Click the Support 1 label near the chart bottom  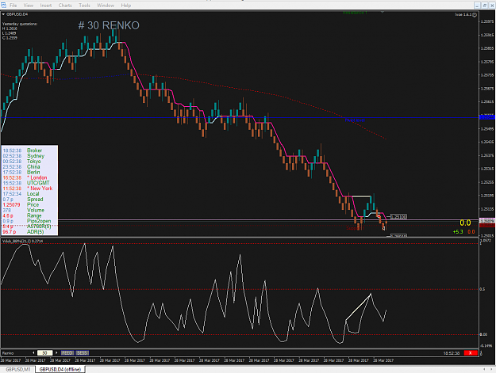coord(354,228)
